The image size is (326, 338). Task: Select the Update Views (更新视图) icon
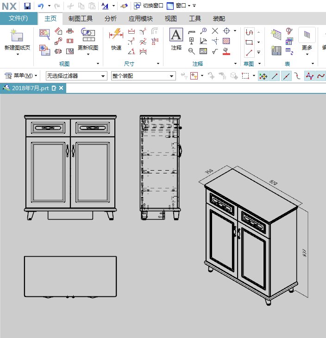[88, 36]
